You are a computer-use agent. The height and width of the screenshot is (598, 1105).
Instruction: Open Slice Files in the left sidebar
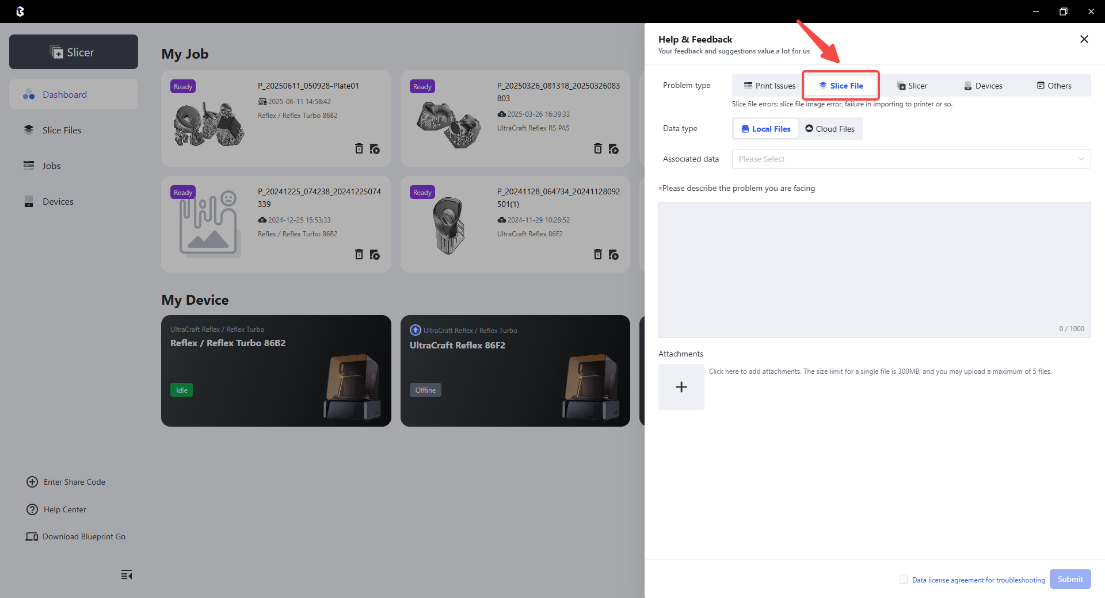tap(62, 130)
